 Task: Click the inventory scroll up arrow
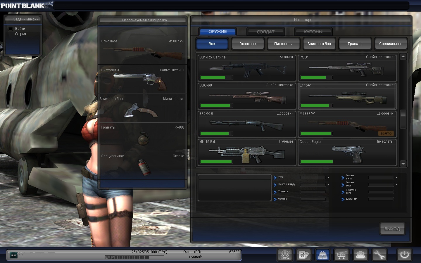click(x=403, y=57)
